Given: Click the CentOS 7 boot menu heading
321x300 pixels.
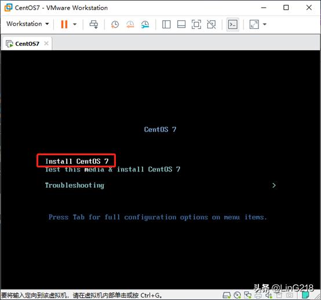Looking at the screenshot, I should pyautogui.click(x=160, y=129).
